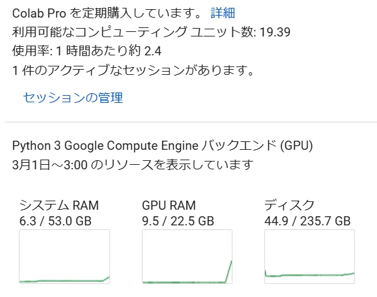Click the 44.9 / 235.7 GB value
This screenshot has height=297, width=377.
tap(307, 221)
